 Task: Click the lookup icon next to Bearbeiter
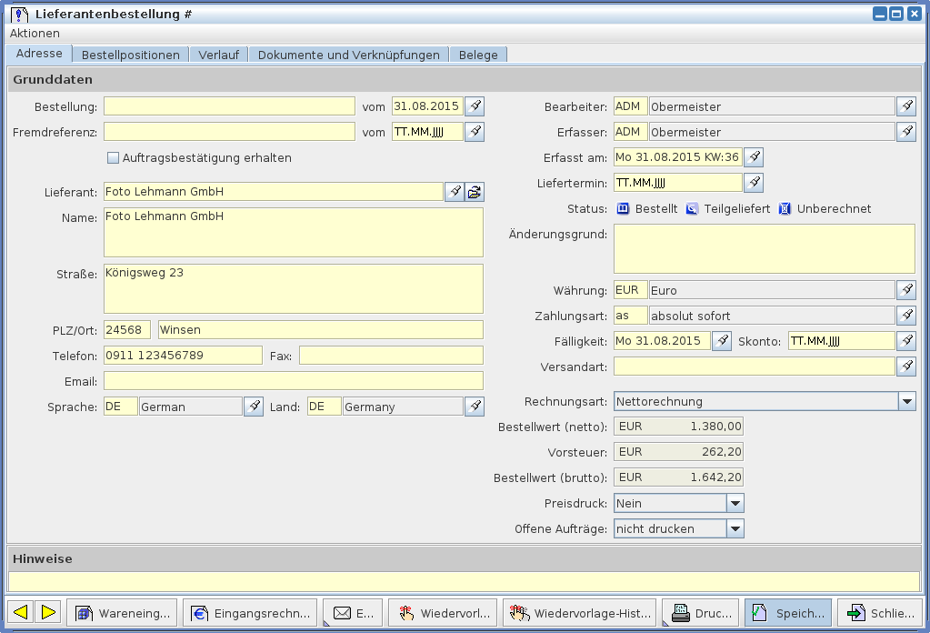tap(905, 106)
